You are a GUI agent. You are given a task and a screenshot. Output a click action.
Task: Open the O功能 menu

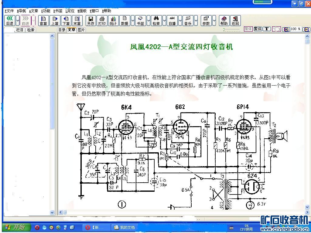46,11
